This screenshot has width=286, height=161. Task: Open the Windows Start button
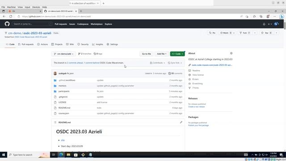point(4,155)
